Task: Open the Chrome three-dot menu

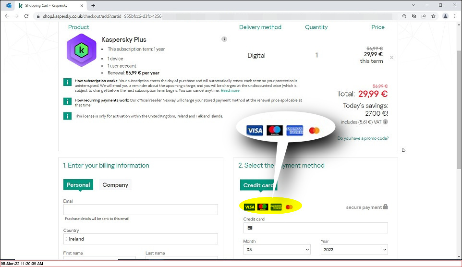Action: tap(455, 16)
